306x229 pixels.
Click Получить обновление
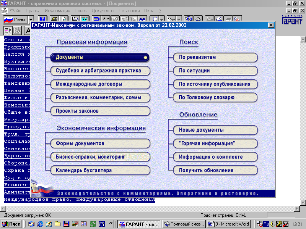point(215,170)
